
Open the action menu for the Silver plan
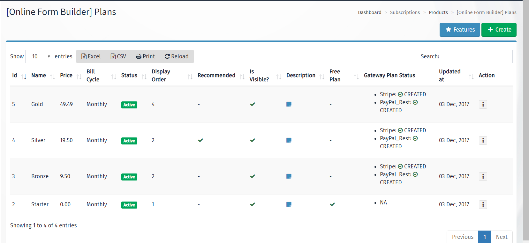[x=483, y=140]
